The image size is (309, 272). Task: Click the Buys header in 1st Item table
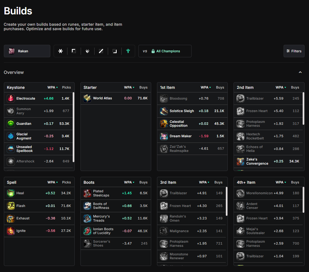(220, 87)
